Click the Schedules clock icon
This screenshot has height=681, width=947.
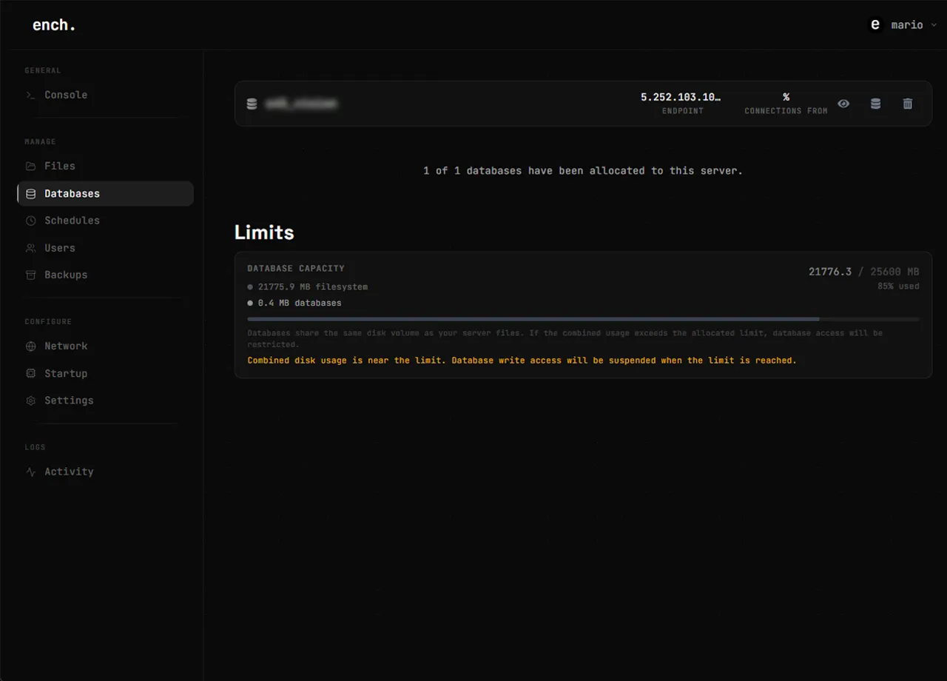click(x=30, y=221)
